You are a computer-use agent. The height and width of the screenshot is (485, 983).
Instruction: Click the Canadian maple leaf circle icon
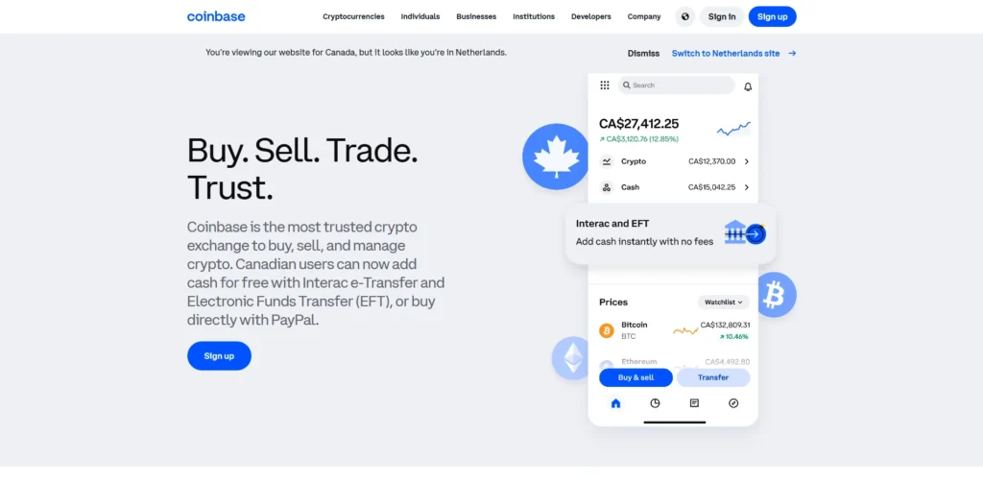(x=556, y=157)
